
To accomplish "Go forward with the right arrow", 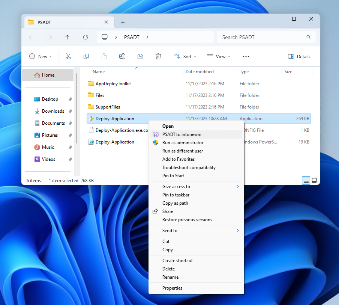I will pos(49,37).
